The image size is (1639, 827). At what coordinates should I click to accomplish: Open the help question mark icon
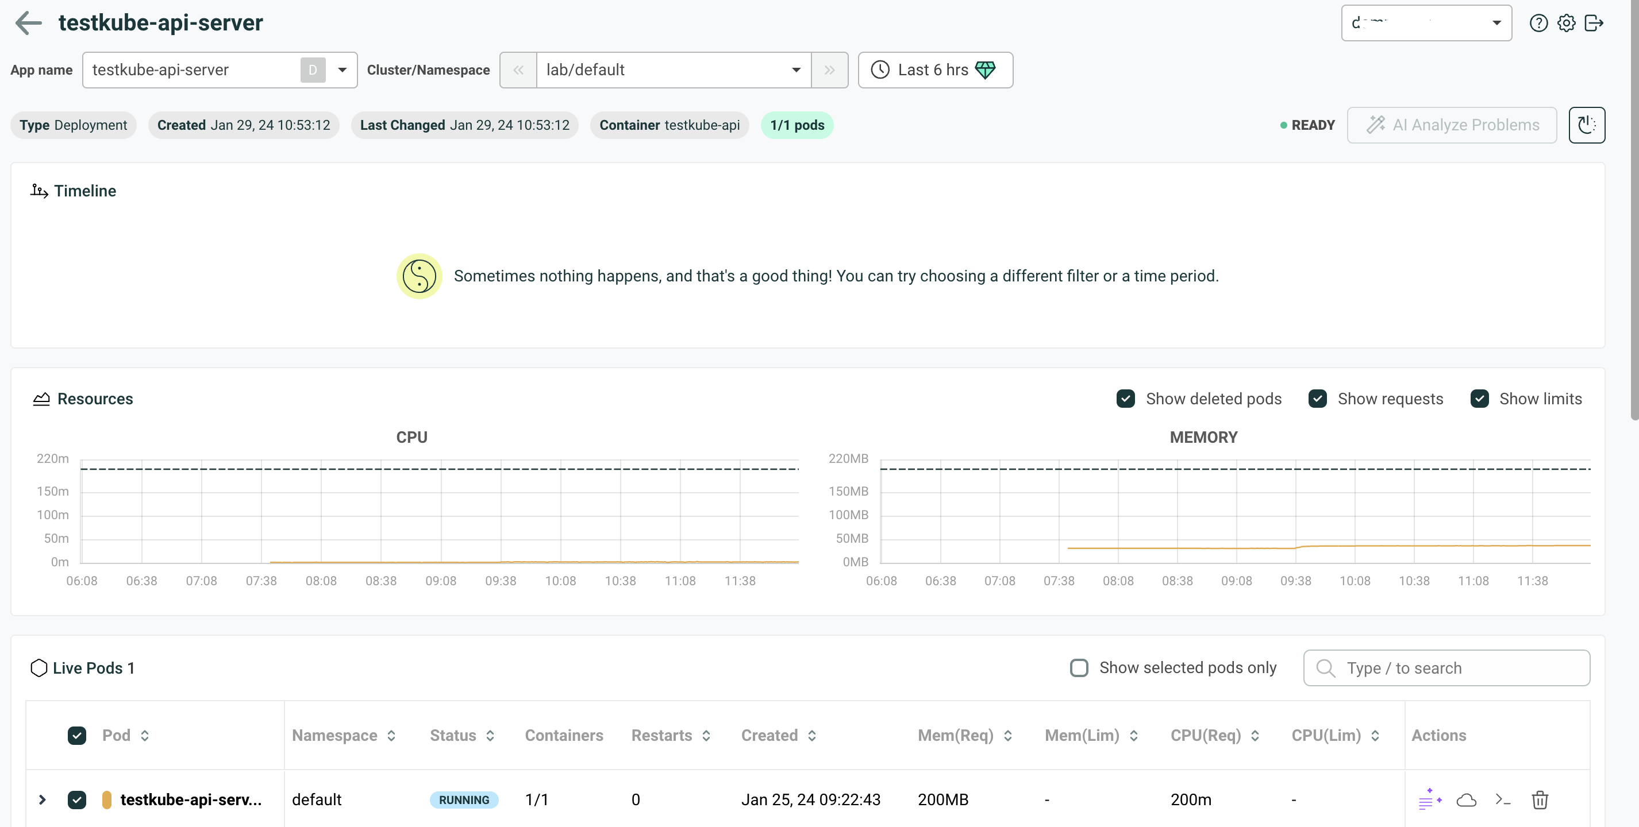(x=1538, y=23)
